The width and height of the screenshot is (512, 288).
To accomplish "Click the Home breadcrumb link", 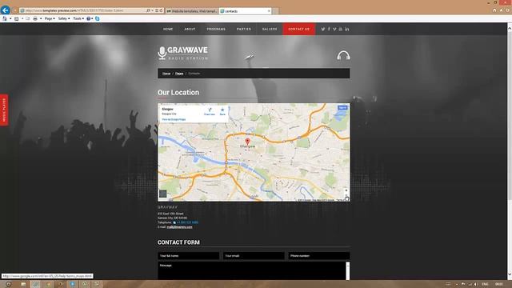I will point(166,74).
